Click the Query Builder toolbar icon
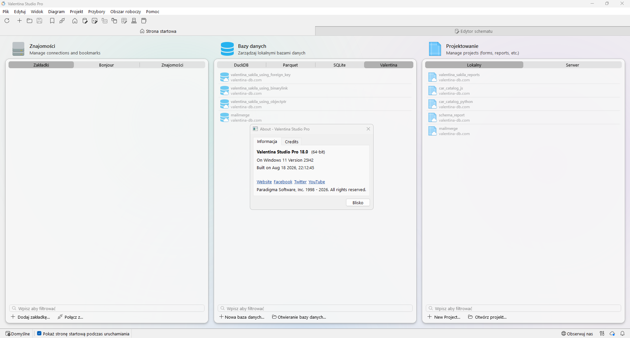Viewport: 630px width, 338px height. pyautogui.click(x=105, y=21)
